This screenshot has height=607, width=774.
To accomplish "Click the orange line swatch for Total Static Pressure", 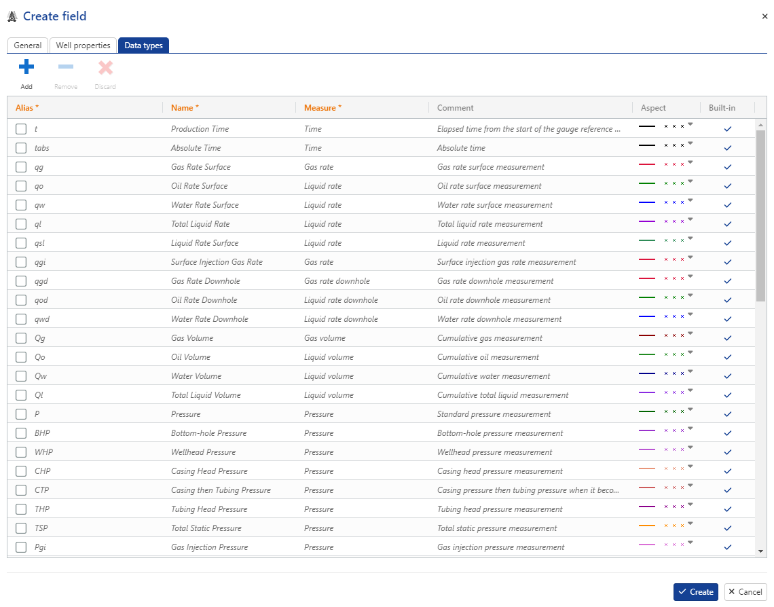I will [x=646, y=526].
